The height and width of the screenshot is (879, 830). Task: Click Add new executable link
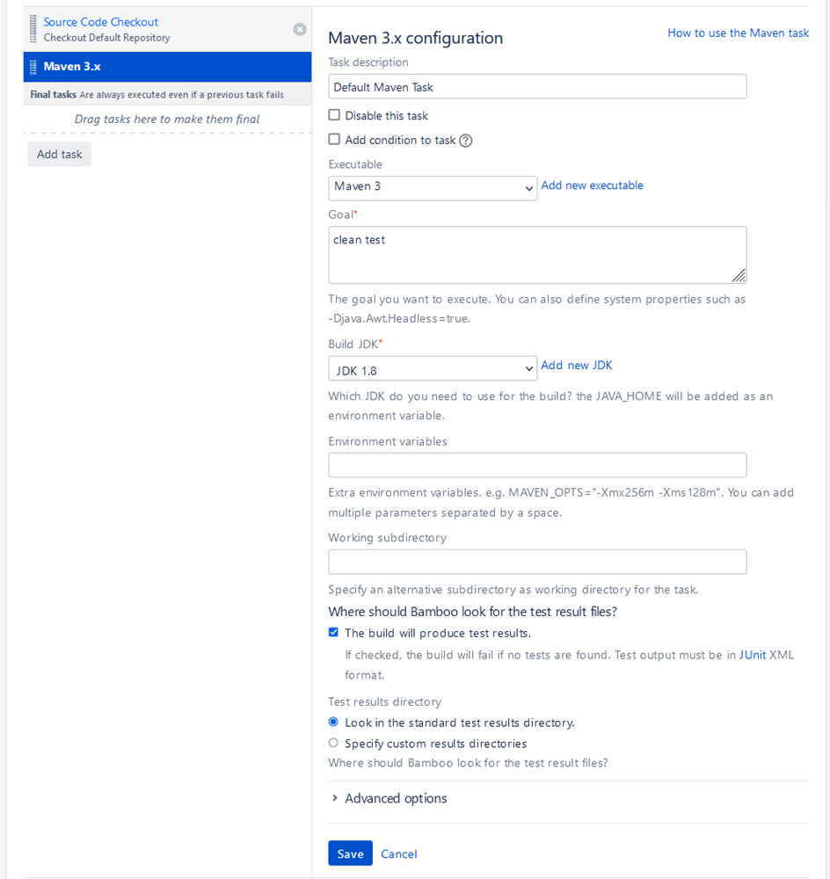[x=592, y=185]
